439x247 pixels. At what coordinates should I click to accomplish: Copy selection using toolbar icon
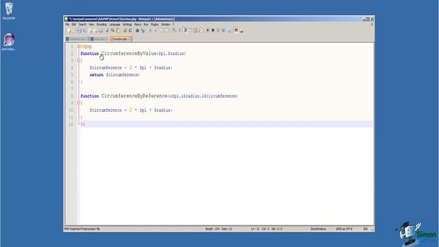(112, 30)
